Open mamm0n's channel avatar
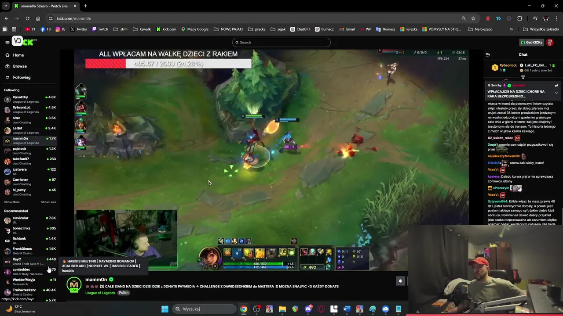Viewport: 563px width, 316px height. coord(74,285)
